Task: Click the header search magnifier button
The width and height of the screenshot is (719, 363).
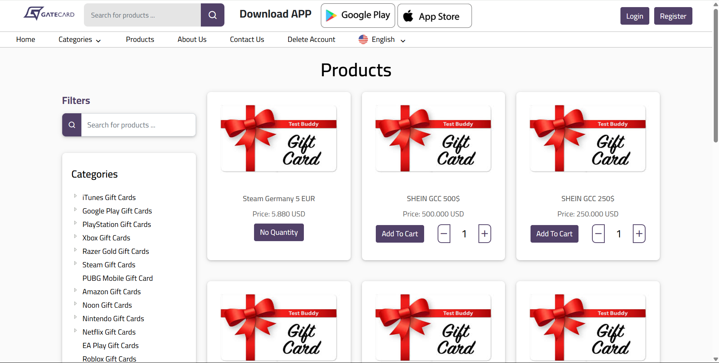Action: [212, 15]
